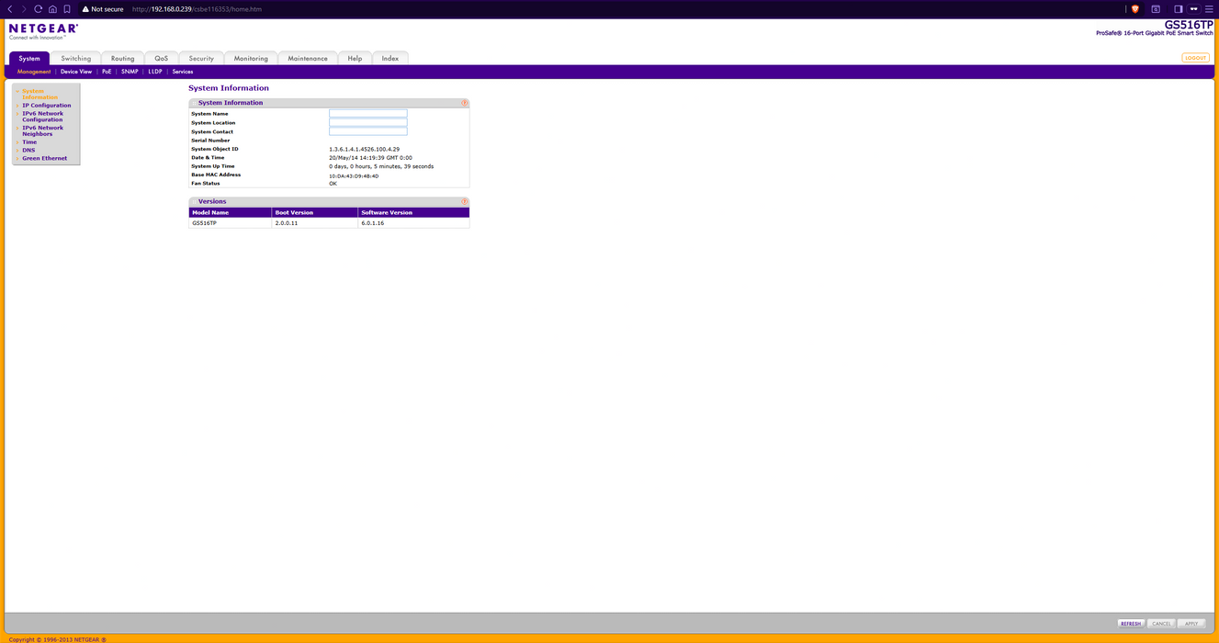Screen dimensions: 1219x643
Task: Open the Device View submenu
Action: 76,72
